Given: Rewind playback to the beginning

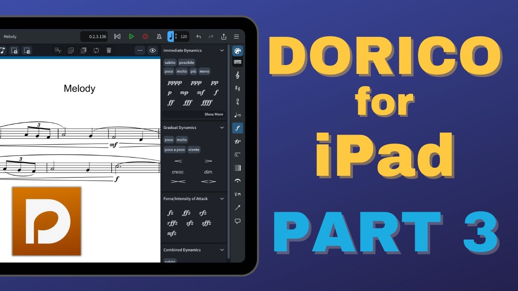Looking at the screenshot, I should [x=117, y=36].
